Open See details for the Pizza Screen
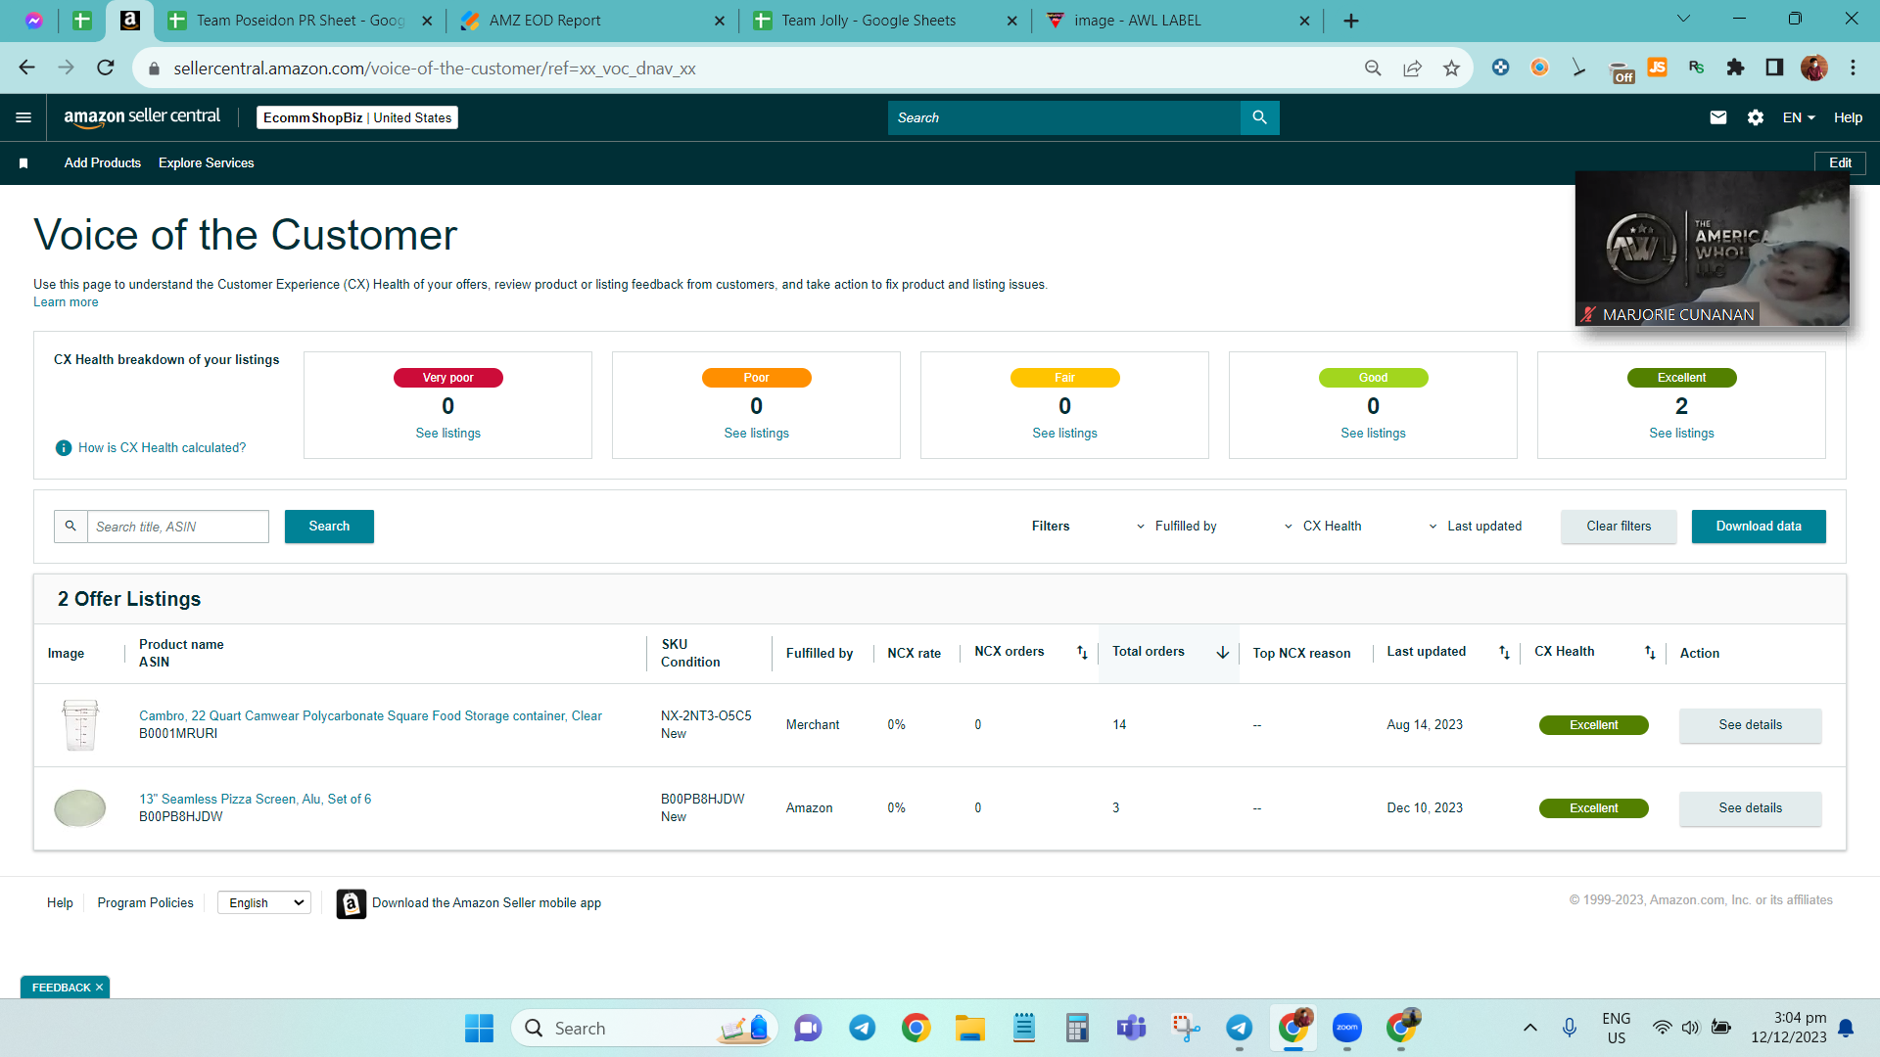The image size is (1880, 1057). point(1751,808)
